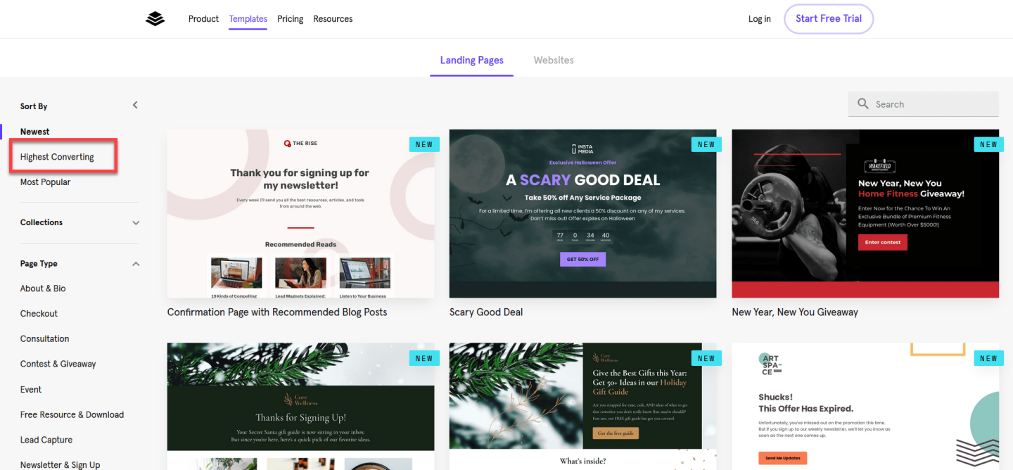Focus the template Search field
The width and height of the screenshot is (1013, 470).
(923, 104)
